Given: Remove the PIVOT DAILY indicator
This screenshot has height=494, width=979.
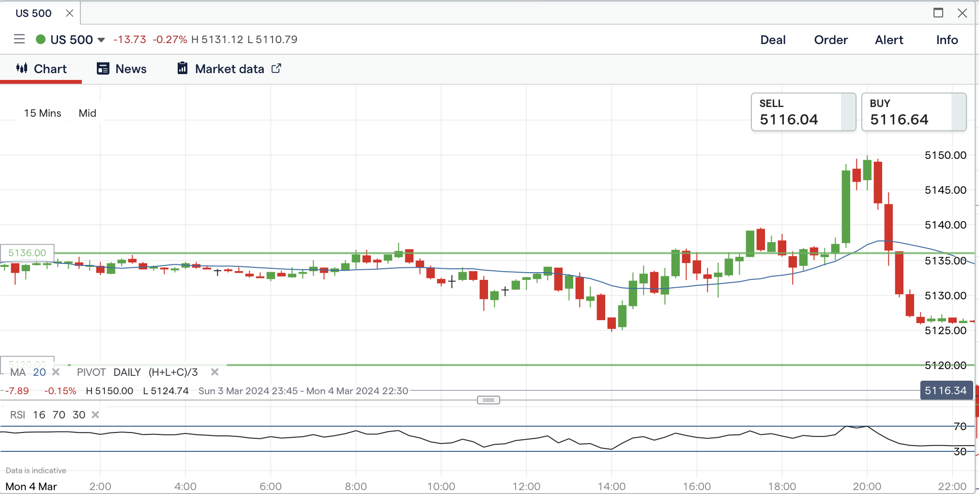Looking at the screenshot, I should tap(215, 372).
